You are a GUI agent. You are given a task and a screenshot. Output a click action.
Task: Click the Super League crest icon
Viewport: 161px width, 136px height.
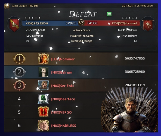pyautogui.click(x=7, y=6)
